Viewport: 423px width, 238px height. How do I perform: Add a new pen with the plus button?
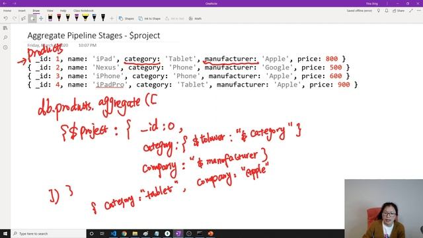[x=112, y=19]
